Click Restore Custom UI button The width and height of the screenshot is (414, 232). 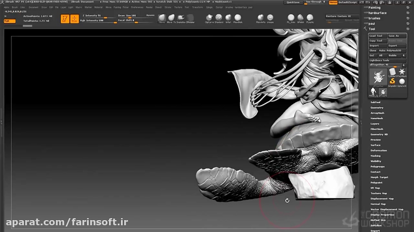342,16
